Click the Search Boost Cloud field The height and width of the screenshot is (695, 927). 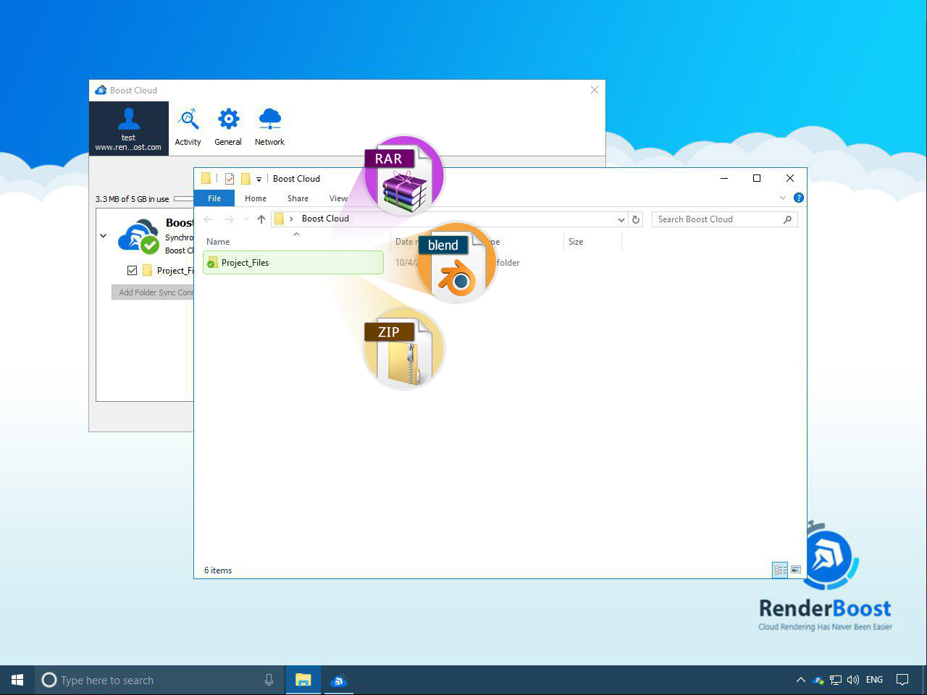pos(717,219)
